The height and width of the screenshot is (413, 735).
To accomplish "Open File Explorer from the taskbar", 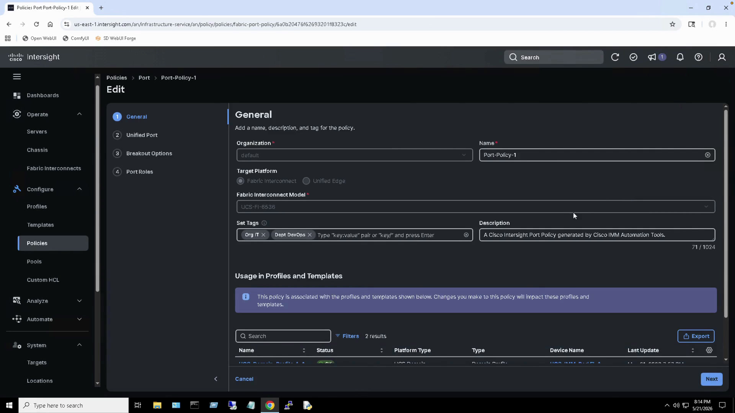I will coord(157,405).
